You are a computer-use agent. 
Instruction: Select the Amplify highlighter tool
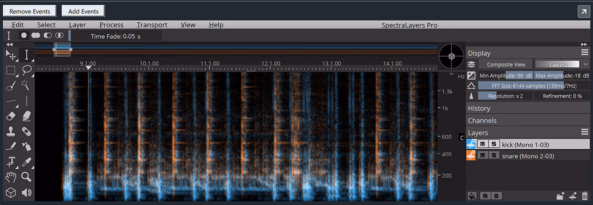tap(26, 116)
